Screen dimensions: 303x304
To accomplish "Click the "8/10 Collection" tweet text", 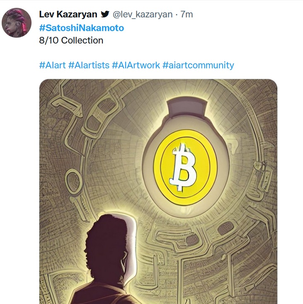I will click(x=71, y=40).
